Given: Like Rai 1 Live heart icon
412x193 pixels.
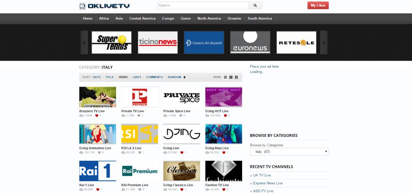Looking at the screenshot, I should coord(98,190).
